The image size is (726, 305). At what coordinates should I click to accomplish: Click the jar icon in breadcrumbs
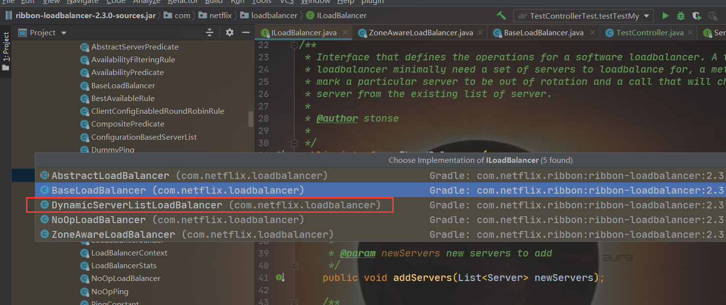(8, 15)
